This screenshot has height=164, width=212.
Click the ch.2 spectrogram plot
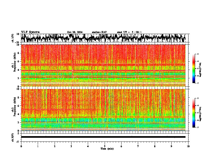click(x=103, y=110)
